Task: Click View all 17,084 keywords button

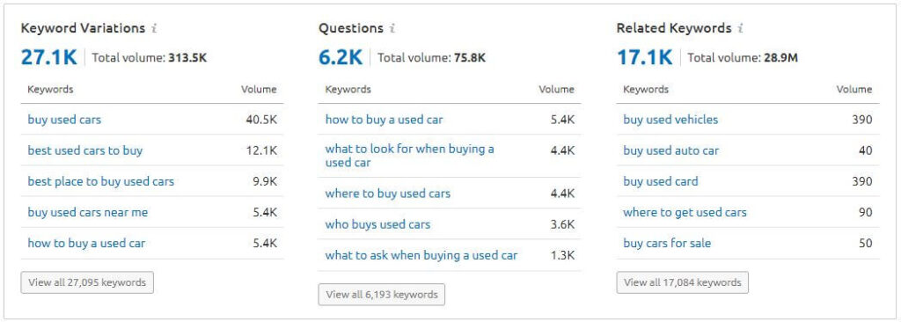Action: click(683, 282)
